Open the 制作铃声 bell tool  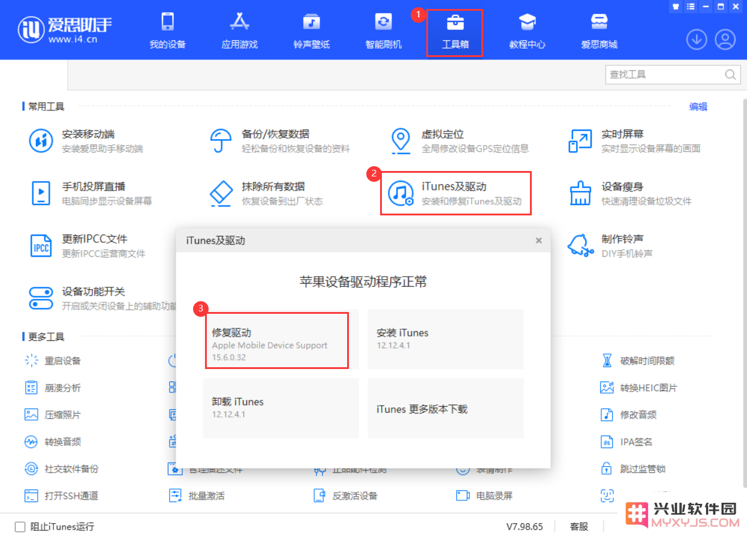[x=610, y=245]
